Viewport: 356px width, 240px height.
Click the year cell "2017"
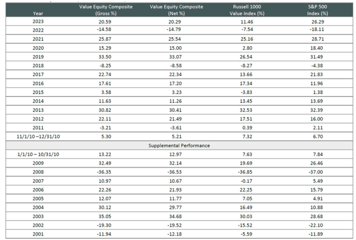pos(38,74)
